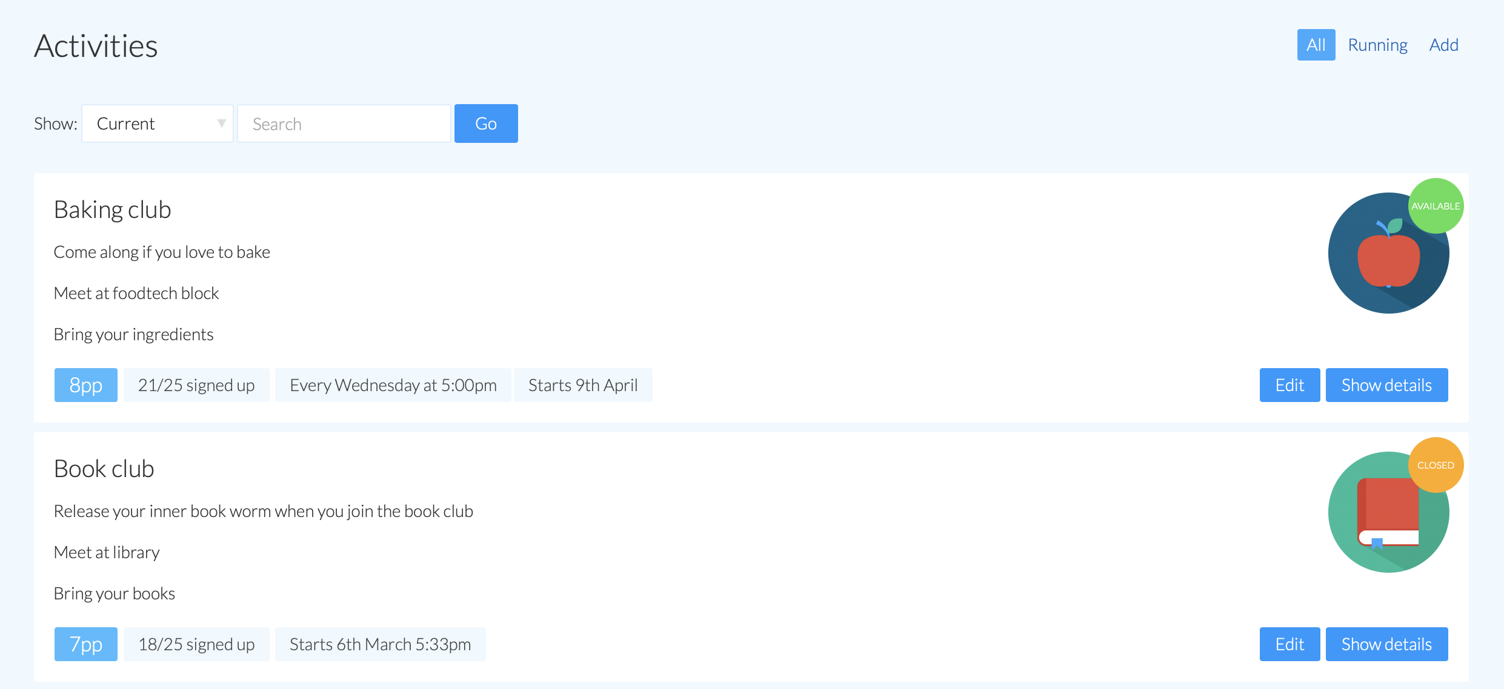The image size is (1504, 689).
Task: Switch to the Running tab
Action: tap(1377, 45)
